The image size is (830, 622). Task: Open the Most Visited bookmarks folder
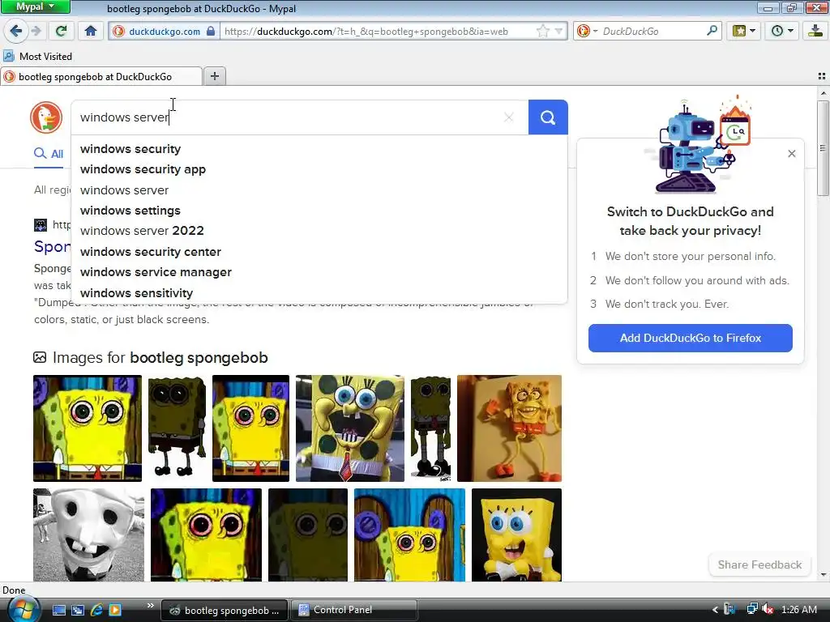pyautogui.click(x=37, y=56)
